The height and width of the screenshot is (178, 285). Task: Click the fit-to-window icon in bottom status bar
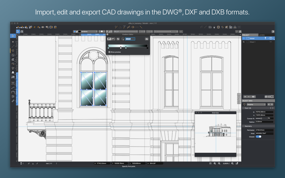click(210, 163)
